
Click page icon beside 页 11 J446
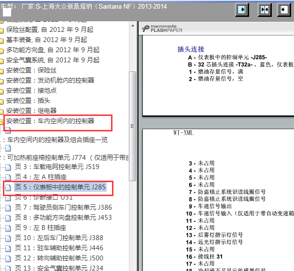[x=8, y=248]
